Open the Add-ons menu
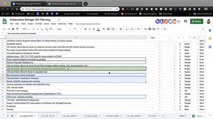The image size is (213, 119). [x=62, y=24]
